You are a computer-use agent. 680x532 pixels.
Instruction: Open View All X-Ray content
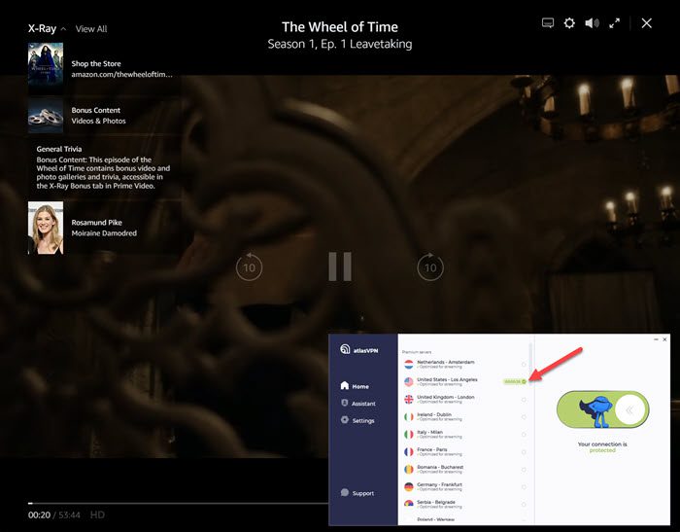pyautogui.click(x=91, y=29)
